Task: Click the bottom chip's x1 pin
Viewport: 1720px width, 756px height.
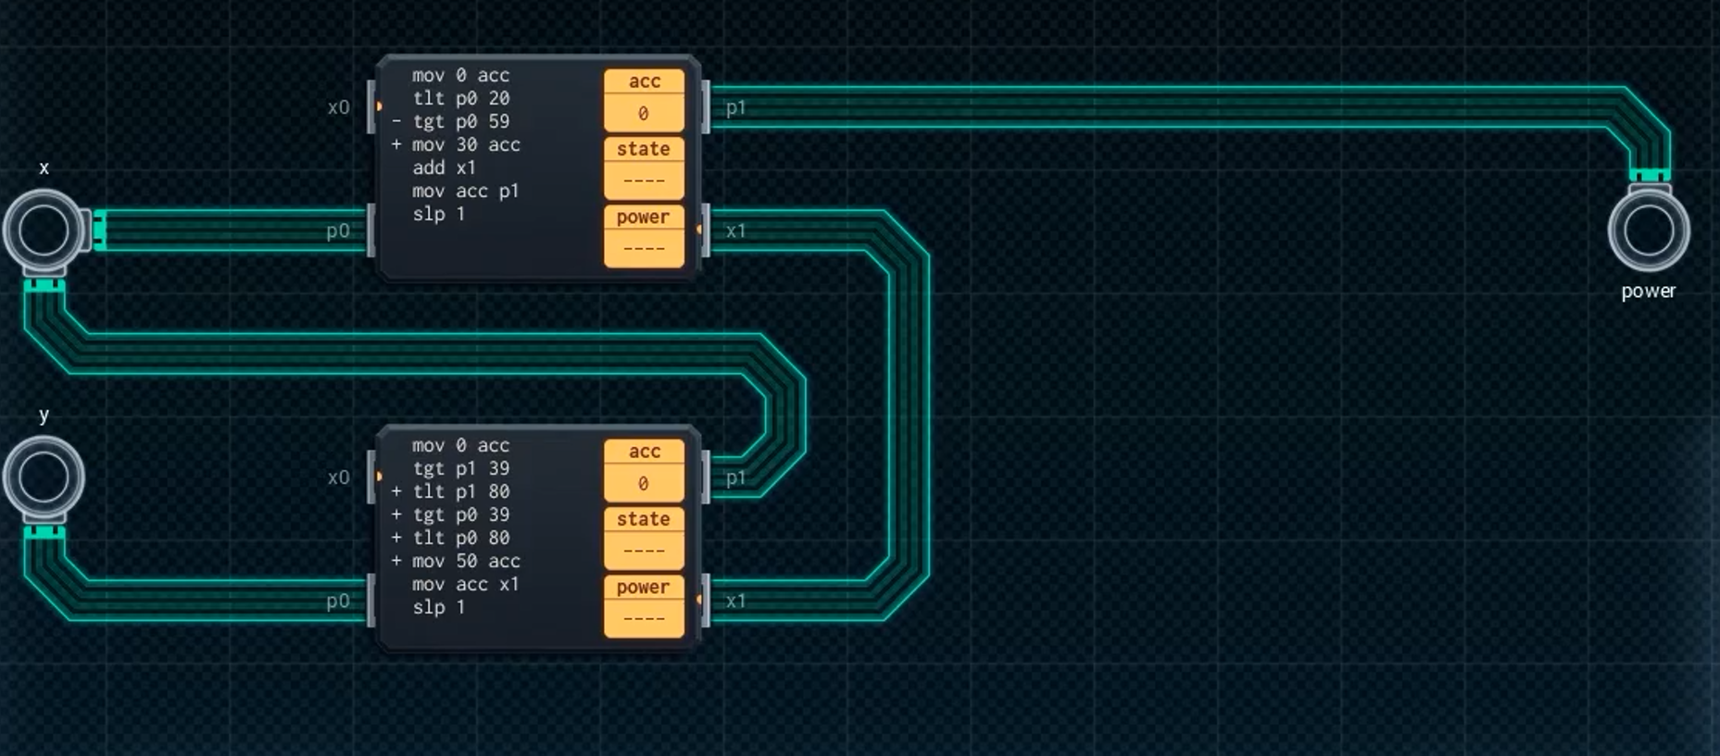Action: [706, 601]
